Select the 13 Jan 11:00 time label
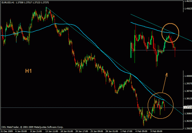Screen dimensions: 192x133 point(52,131)
